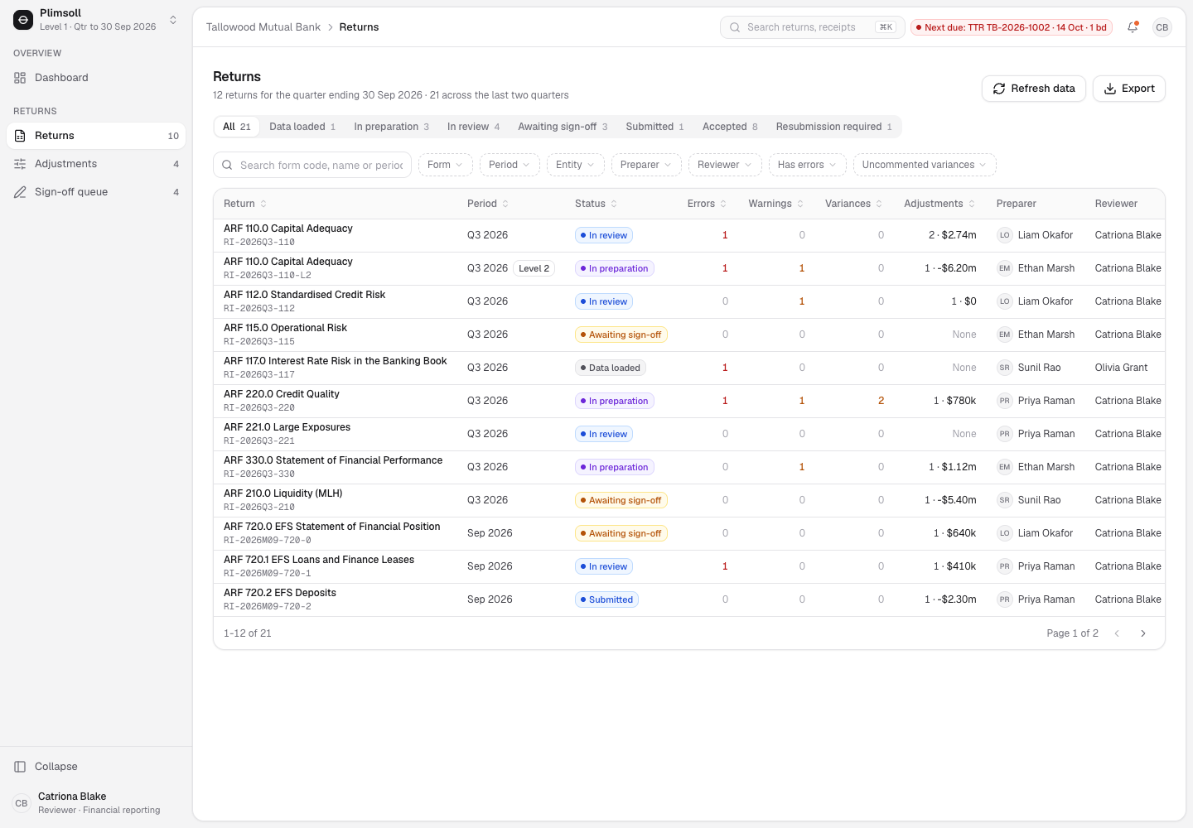Click the Plimsoll logo icon

(24, 20)
